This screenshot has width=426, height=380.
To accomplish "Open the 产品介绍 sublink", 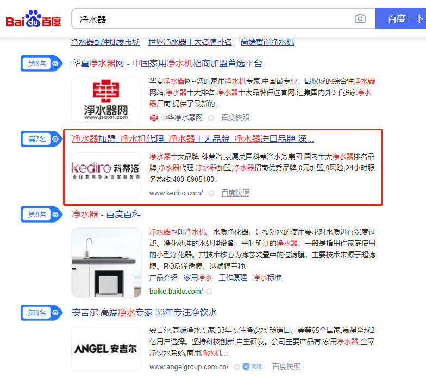I will 164,278.
